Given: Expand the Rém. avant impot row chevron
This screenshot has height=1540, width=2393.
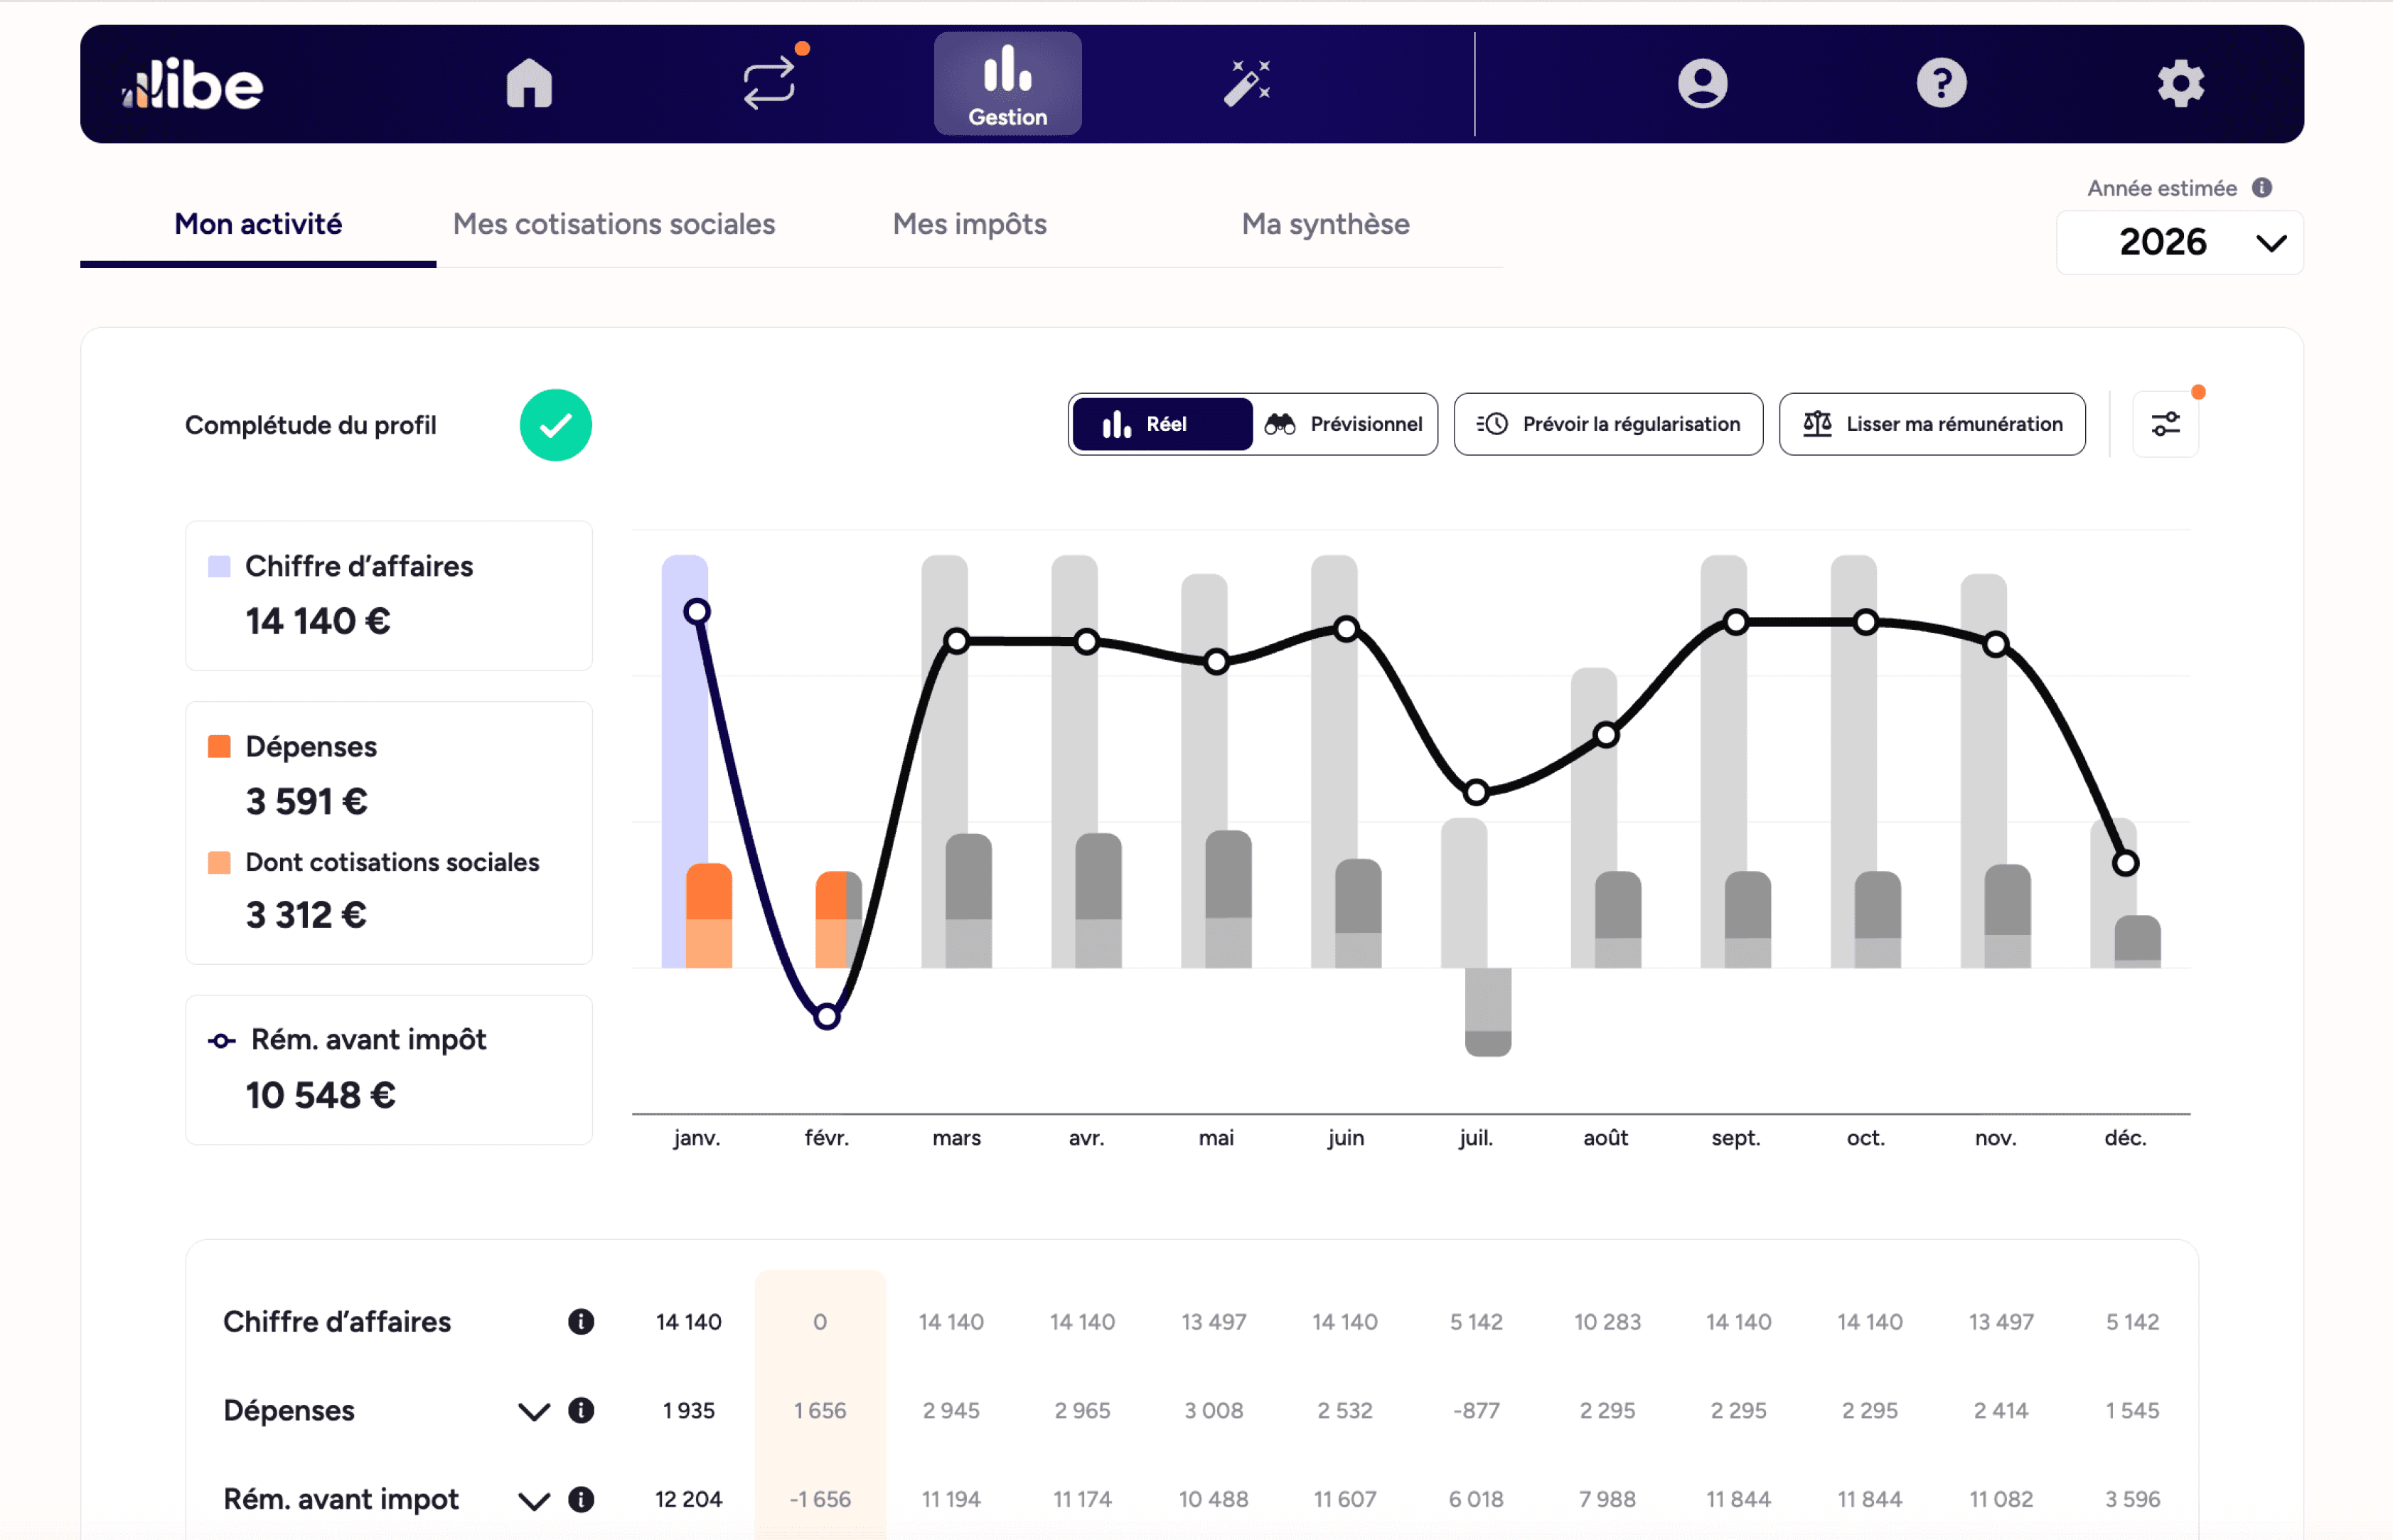Looking at the screenshot, I should tap(534, 1500).
